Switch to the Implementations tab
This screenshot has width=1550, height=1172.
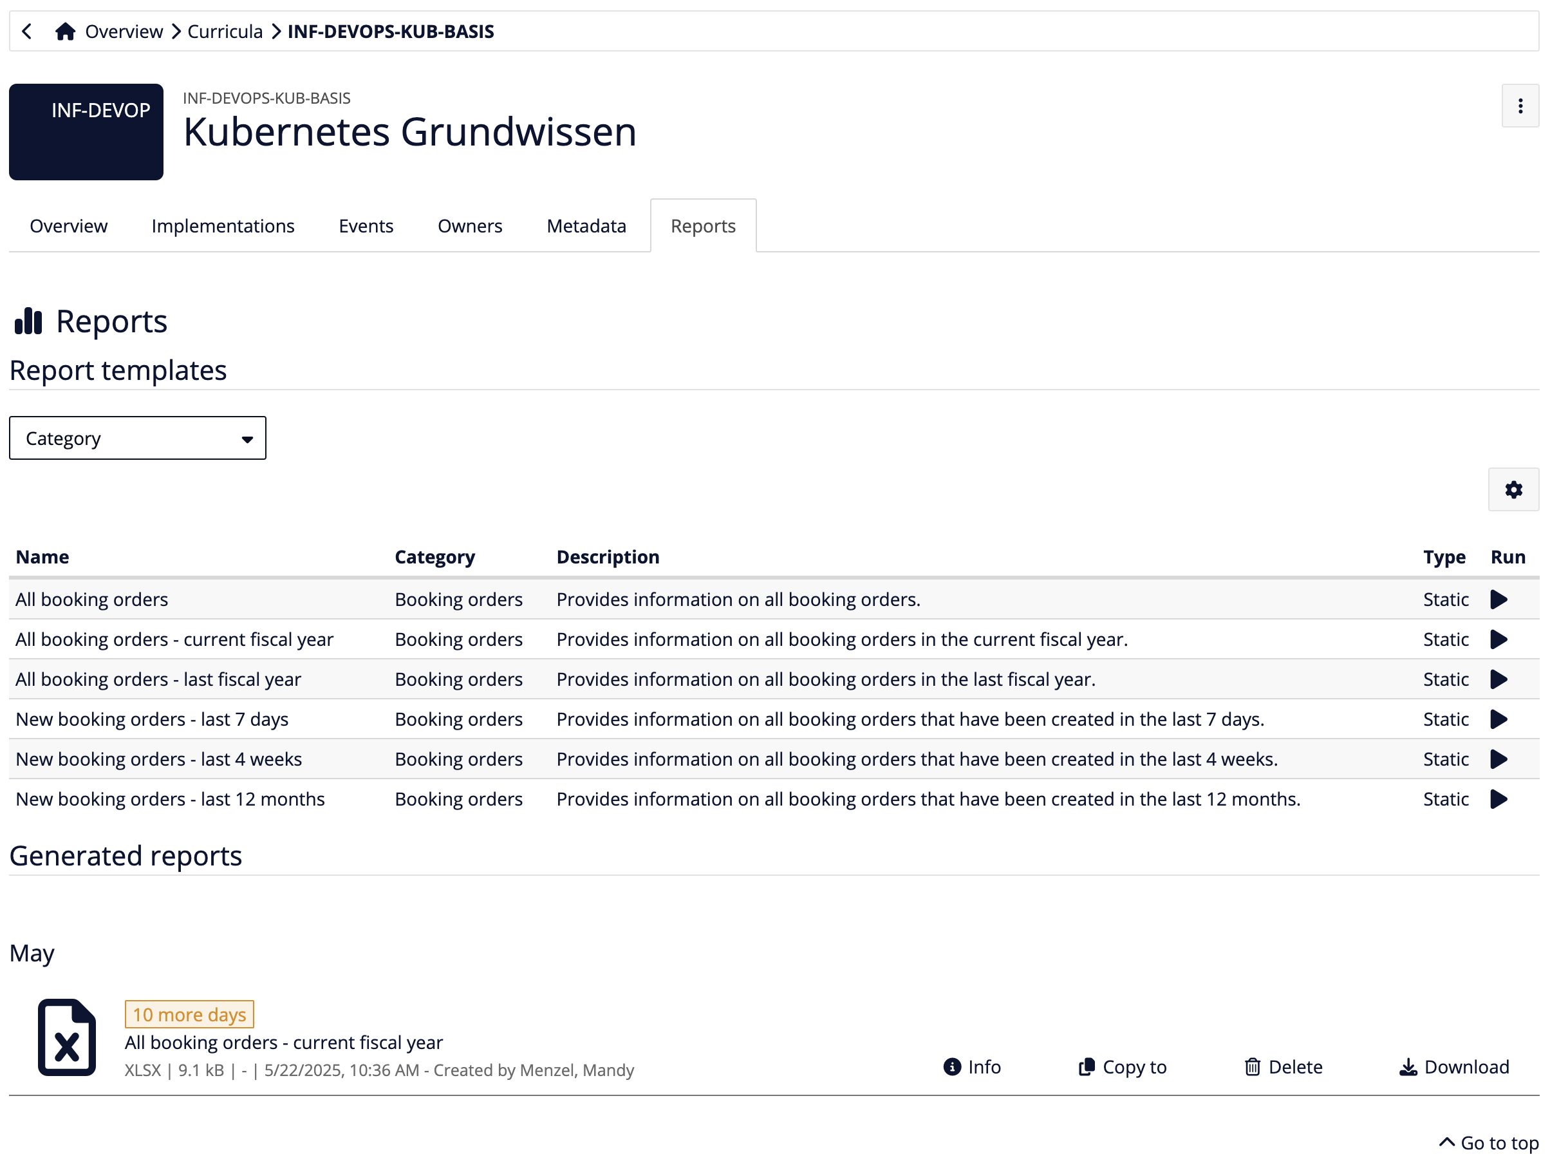(222, 226)
